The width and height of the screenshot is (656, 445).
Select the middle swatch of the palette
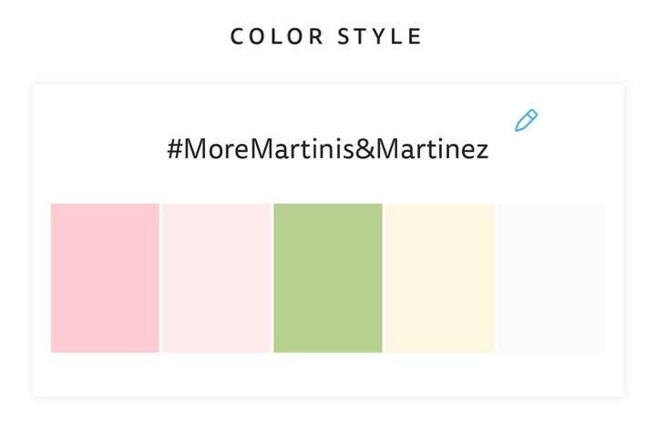pos(327,278)
